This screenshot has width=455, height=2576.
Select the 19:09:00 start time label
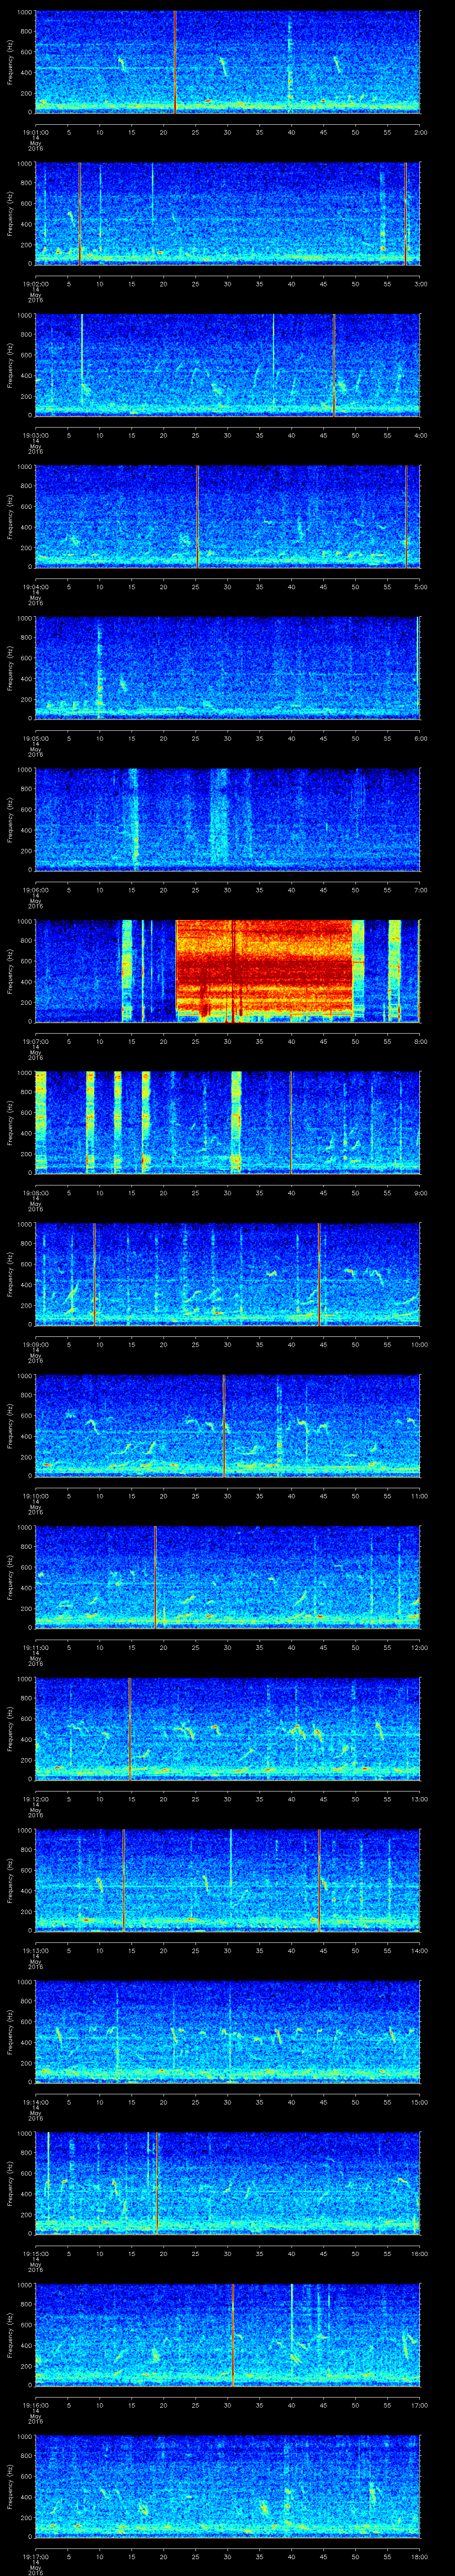pos(35,1344)
